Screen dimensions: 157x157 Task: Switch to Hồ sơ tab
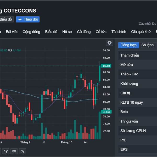[67, 32]
